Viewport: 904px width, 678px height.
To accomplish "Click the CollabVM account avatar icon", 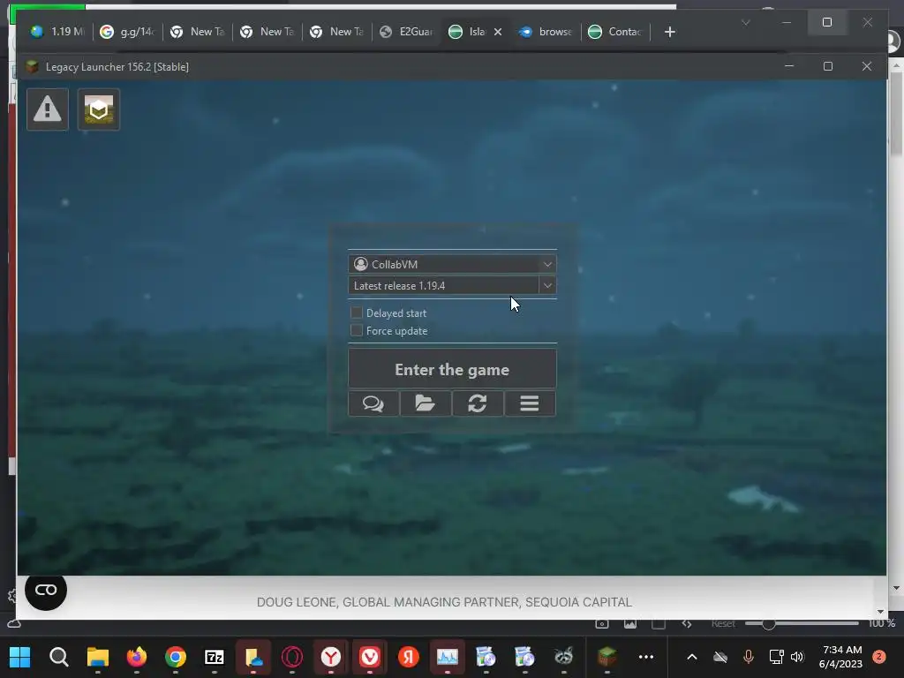I will pos(360,264).
